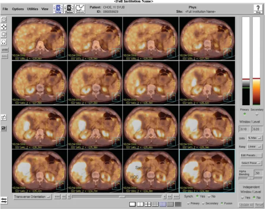
Task: Click the reset view horseshoe arrow icon
Action: (4, 42)
